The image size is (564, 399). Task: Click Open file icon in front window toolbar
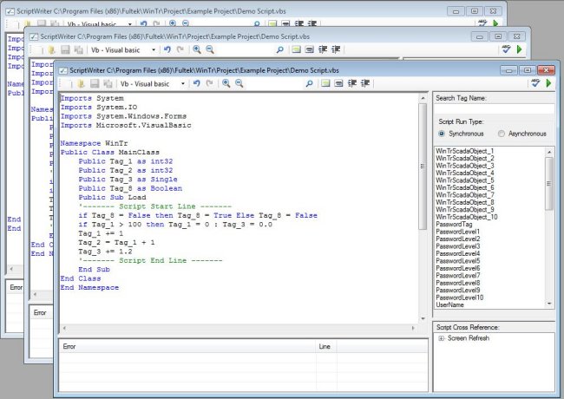(81, 83)
